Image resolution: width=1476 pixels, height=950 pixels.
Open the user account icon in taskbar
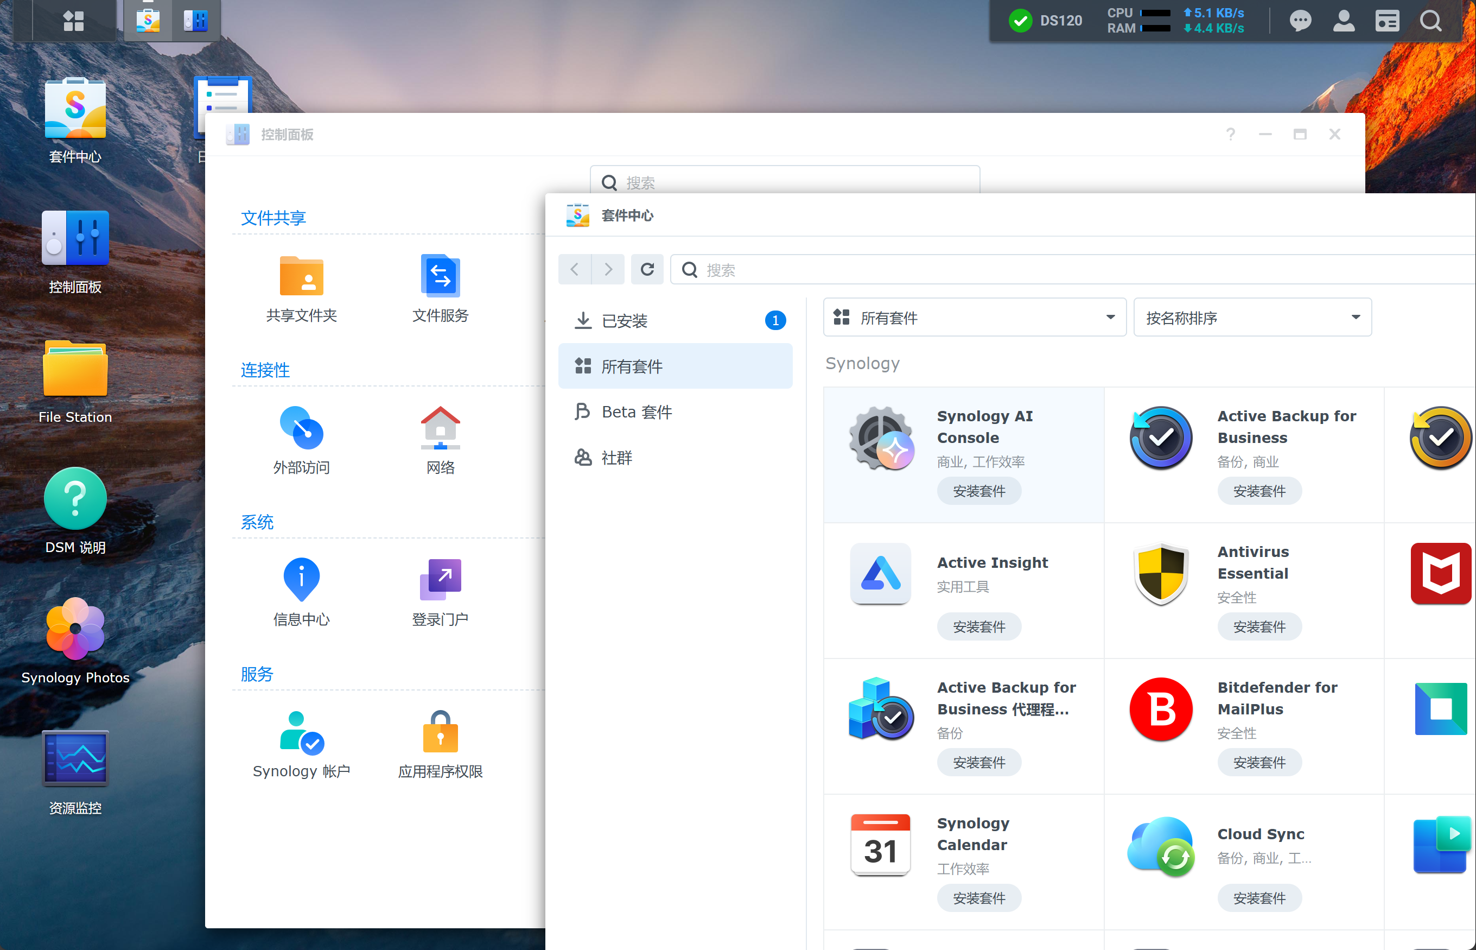pos(1344,21)
